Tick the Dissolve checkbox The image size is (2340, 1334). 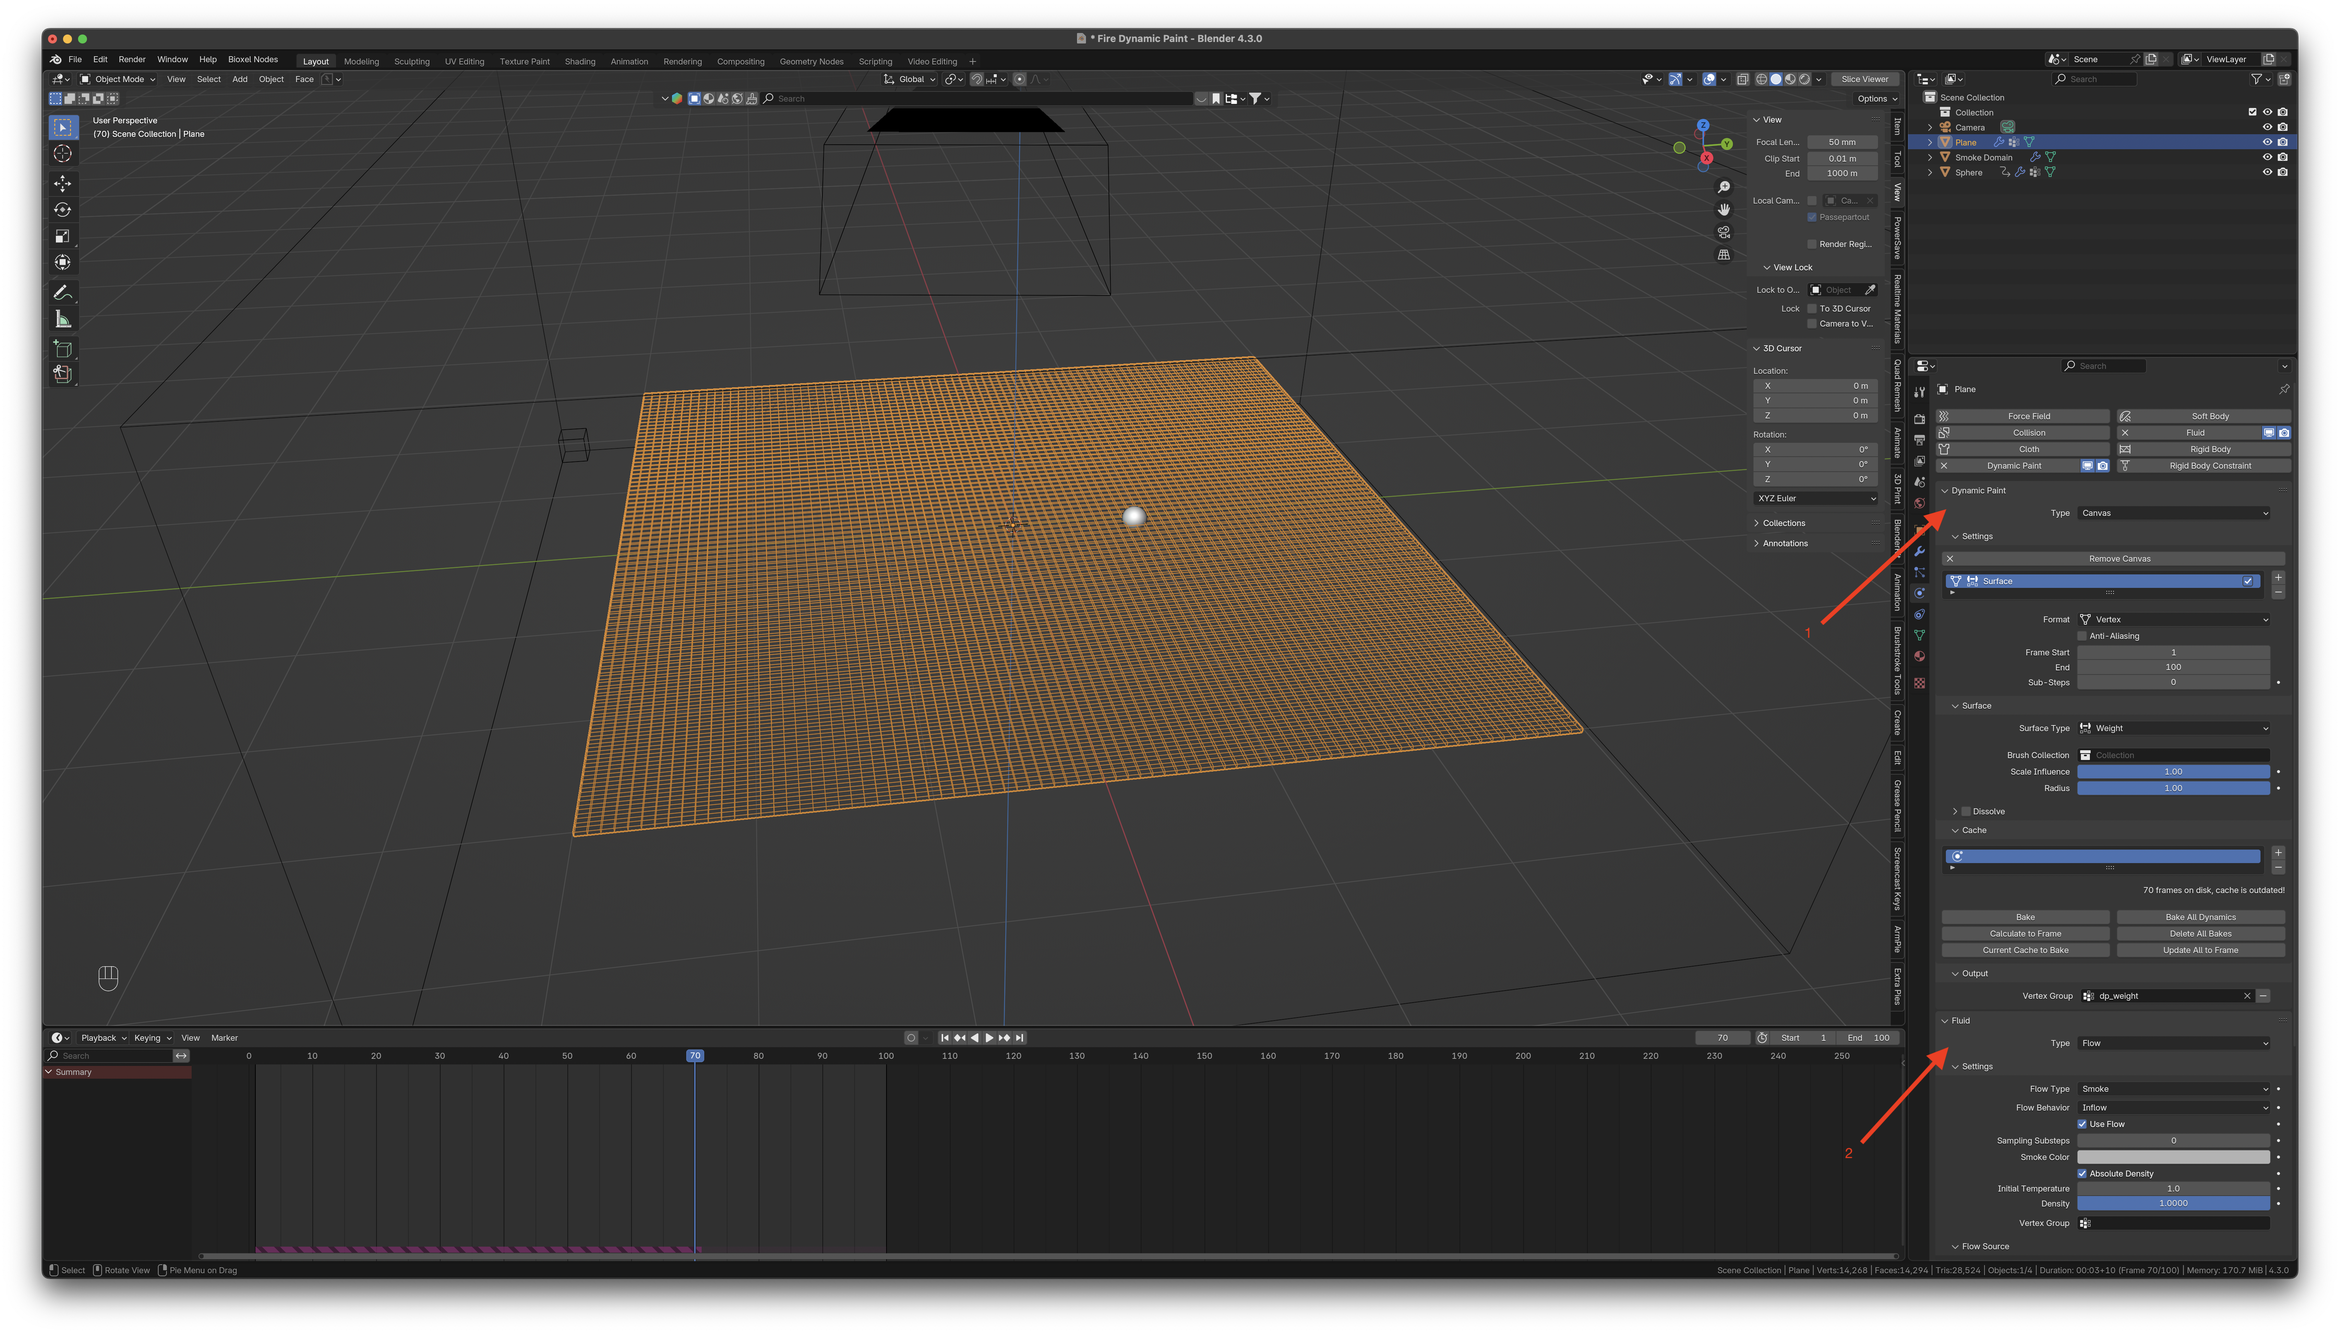pos(1966,812)
